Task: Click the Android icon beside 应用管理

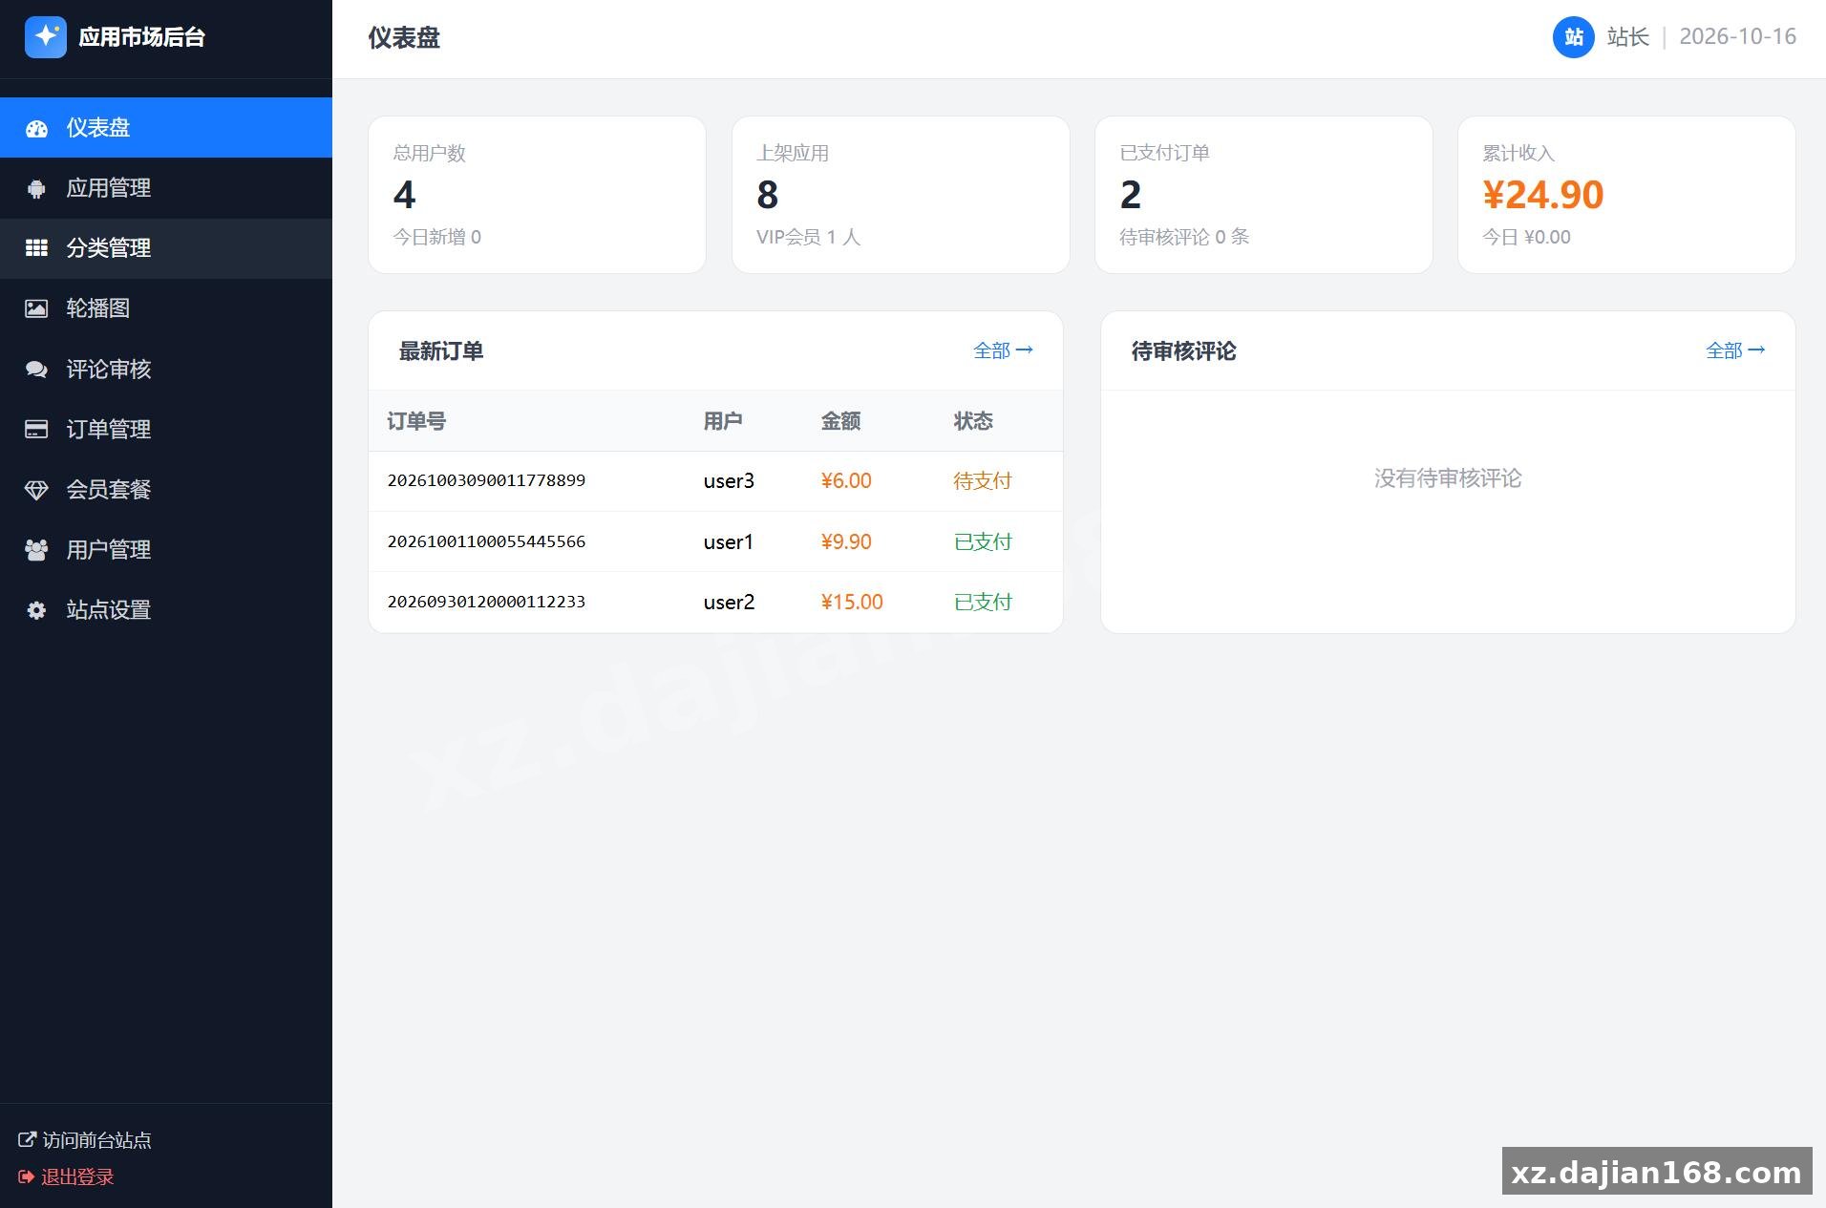Action: [x=36, y=188]
